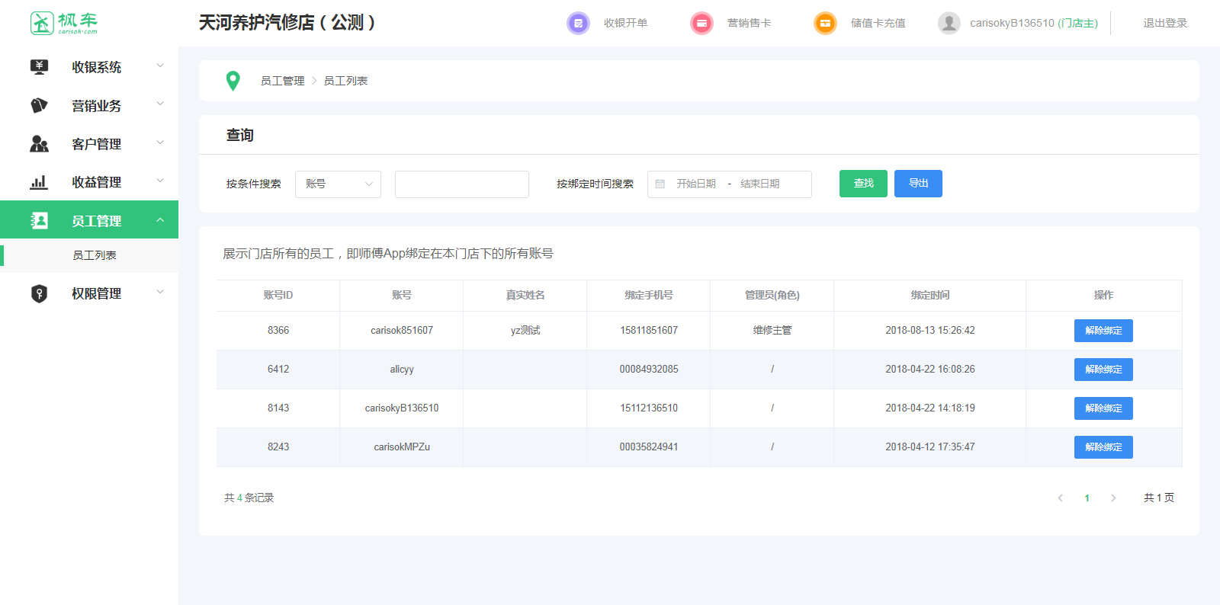Expand the 收银系统 sidebar menu
Screen dimensions: 1220x605
[x=96, y=67]
